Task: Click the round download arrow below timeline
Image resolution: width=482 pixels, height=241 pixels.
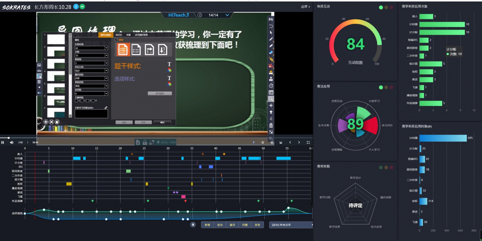Action: pyautogui.click(x=193, y=225)
